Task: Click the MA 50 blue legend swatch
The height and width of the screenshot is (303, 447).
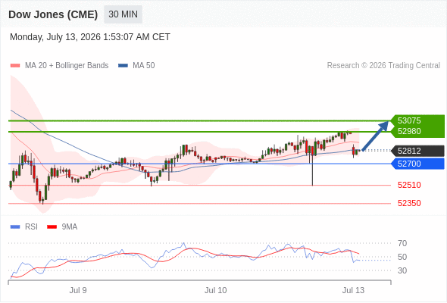Action: click(123, 66)
